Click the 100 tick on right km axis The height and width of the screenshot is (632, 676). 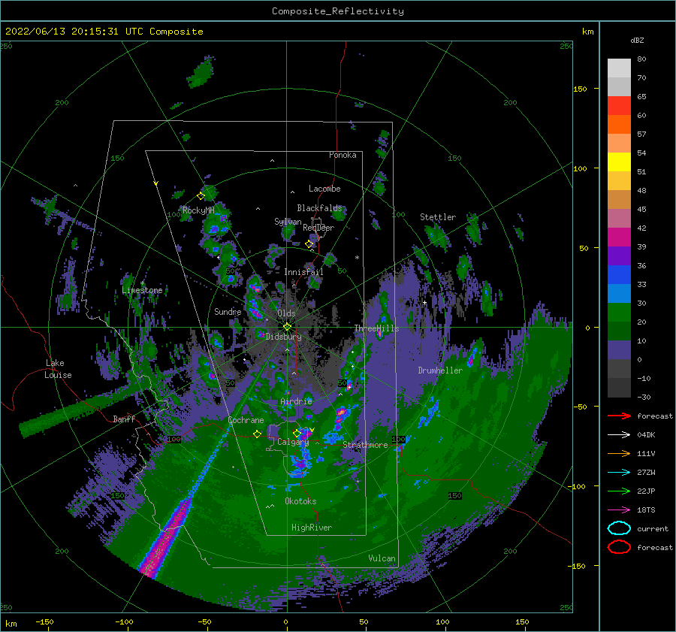tap(580, 168)
